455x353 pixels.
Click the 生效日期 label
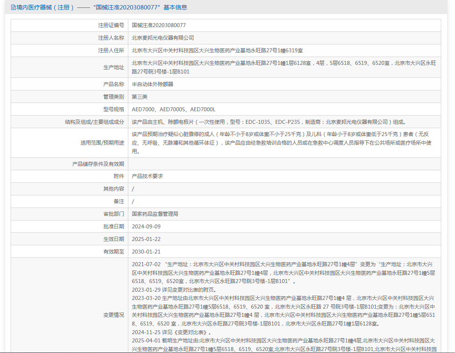point(113,239)
